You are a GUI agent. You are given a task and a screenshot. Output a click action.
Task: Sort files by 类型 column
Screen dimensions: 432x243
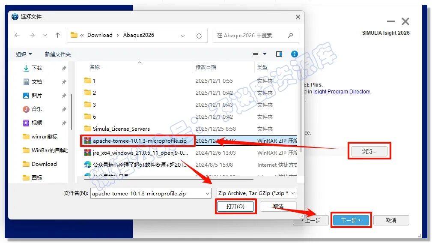pos(262,67)
